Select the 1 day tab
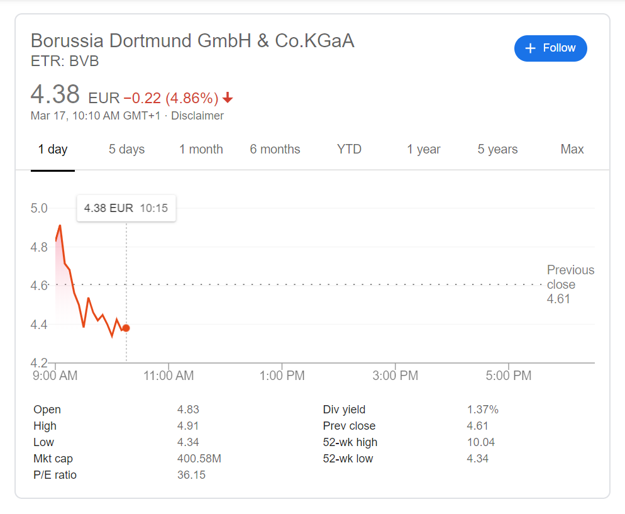The width and height of the screenshot is (625, 514). pos(53,149)
